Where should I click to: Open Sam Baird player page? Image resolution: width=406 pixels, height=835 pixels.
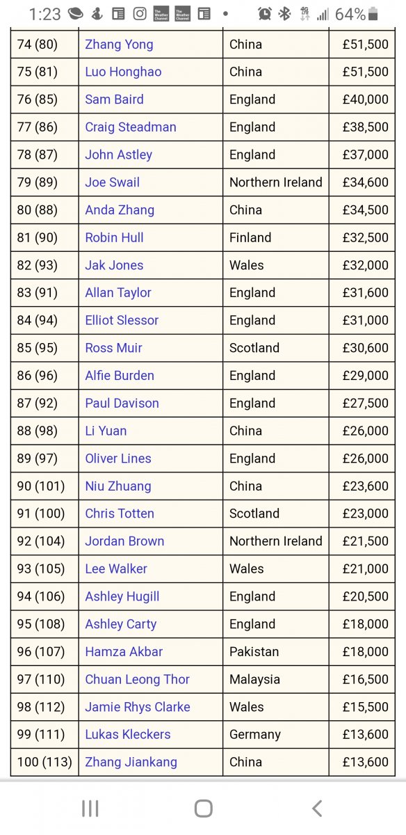[114, 100]
